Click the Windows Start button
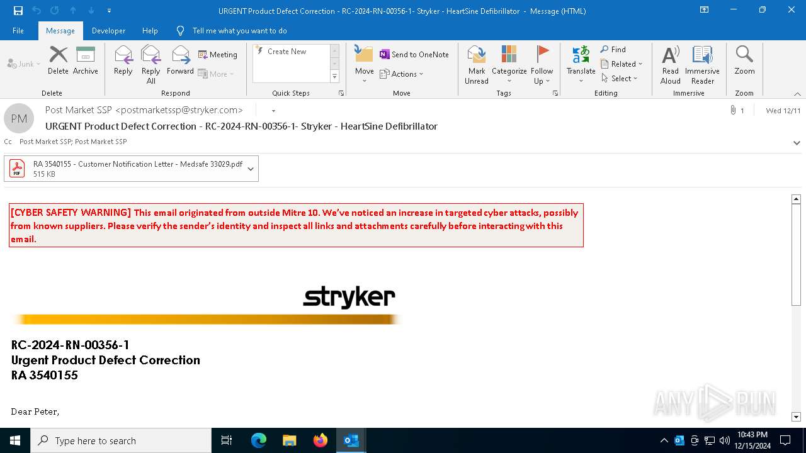Screen dimensions: 806x453 [15, 440]
